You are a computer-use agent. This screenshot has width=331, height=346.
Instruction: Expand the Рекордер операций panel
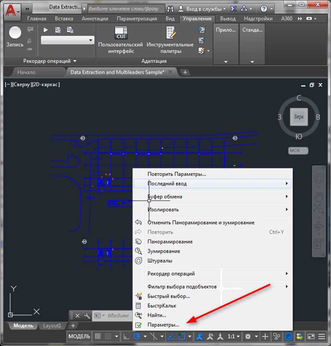pos(50,61)
